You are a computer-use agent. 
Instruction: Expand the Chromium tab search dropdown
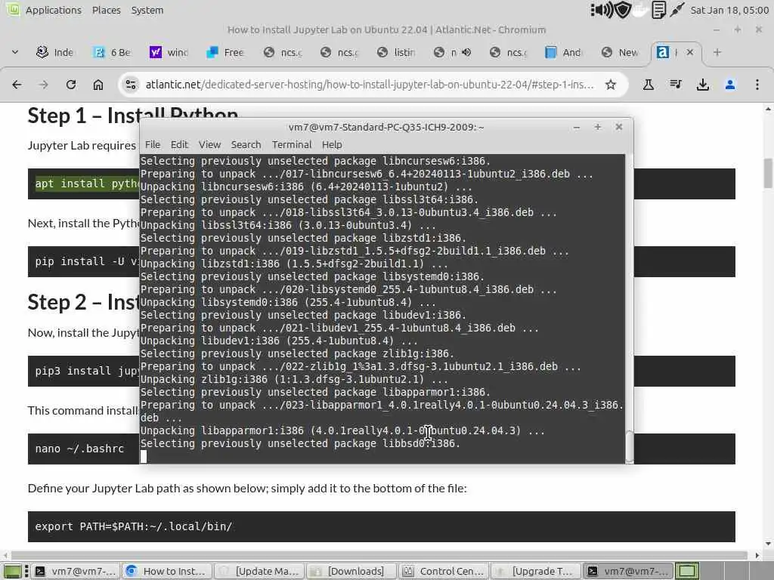point(15,52)
